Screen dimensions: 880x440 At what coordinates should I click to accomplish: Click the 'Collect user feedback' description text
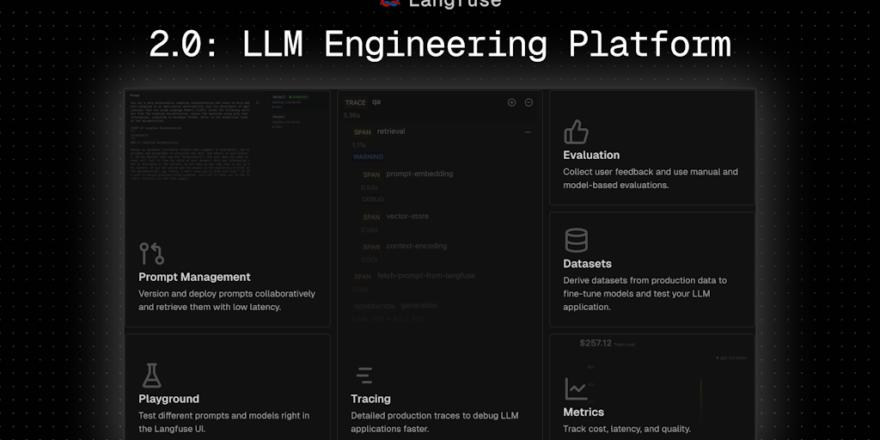tap(651, 179)
